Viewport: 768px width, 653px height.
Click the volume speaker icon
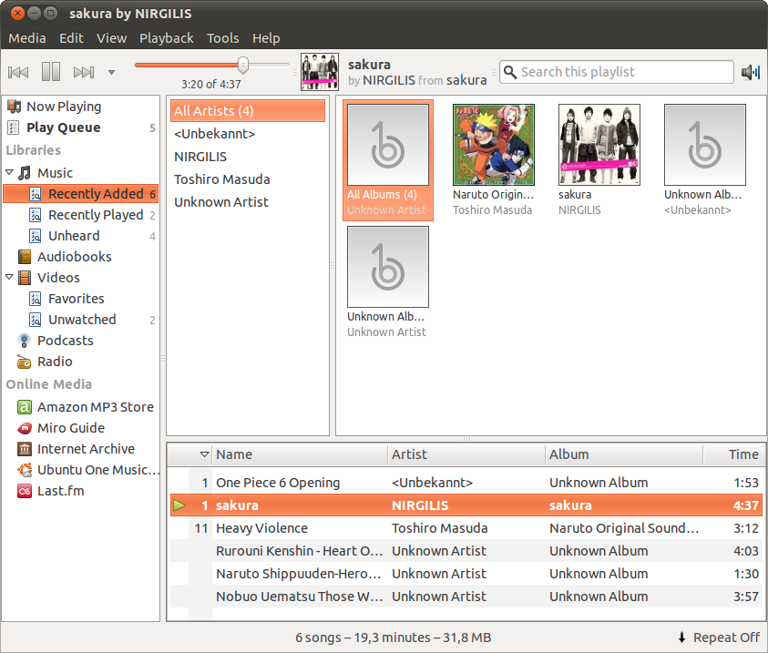pos(751,71)
